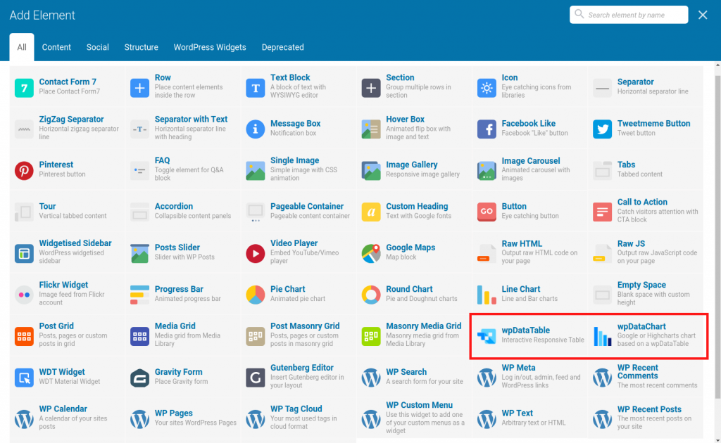Select the Round Chart doughnut icon

tap(371, 294)
